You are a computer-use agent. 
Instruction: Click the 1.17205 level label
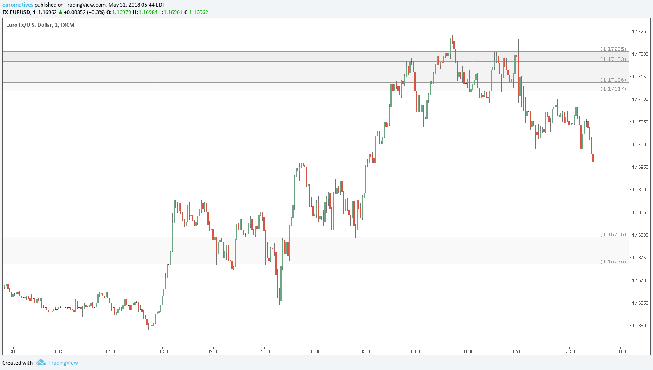pyautogui.click(x=613, y=49)
